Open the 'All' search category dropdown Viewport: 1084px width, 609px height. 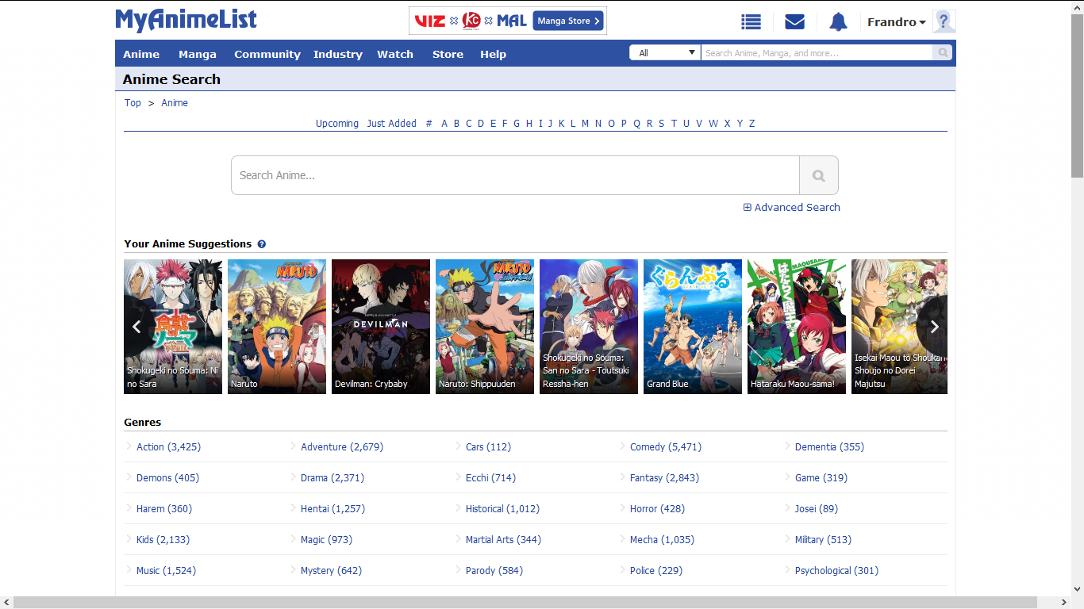click(665, 53)
